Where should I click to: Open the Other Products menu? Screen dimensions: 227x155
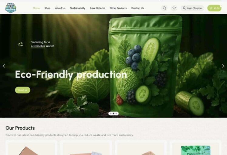click(118, 8)
